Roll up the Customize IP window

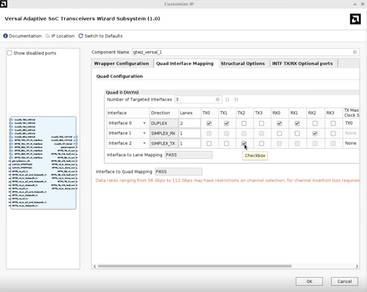point(355,4)
